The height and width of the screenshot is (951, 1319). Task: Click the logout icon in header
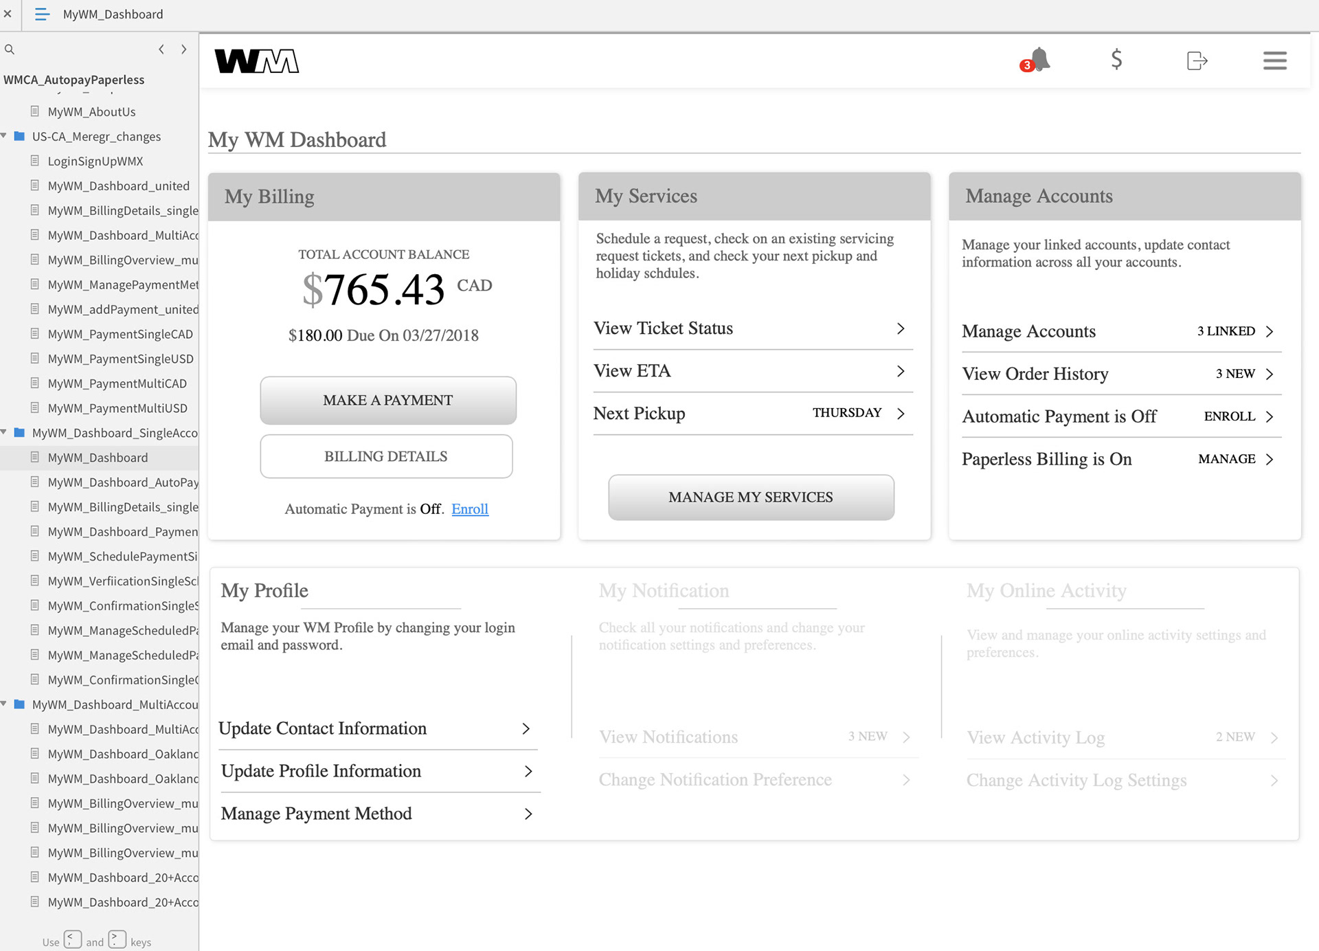(x=1196, y=60)
